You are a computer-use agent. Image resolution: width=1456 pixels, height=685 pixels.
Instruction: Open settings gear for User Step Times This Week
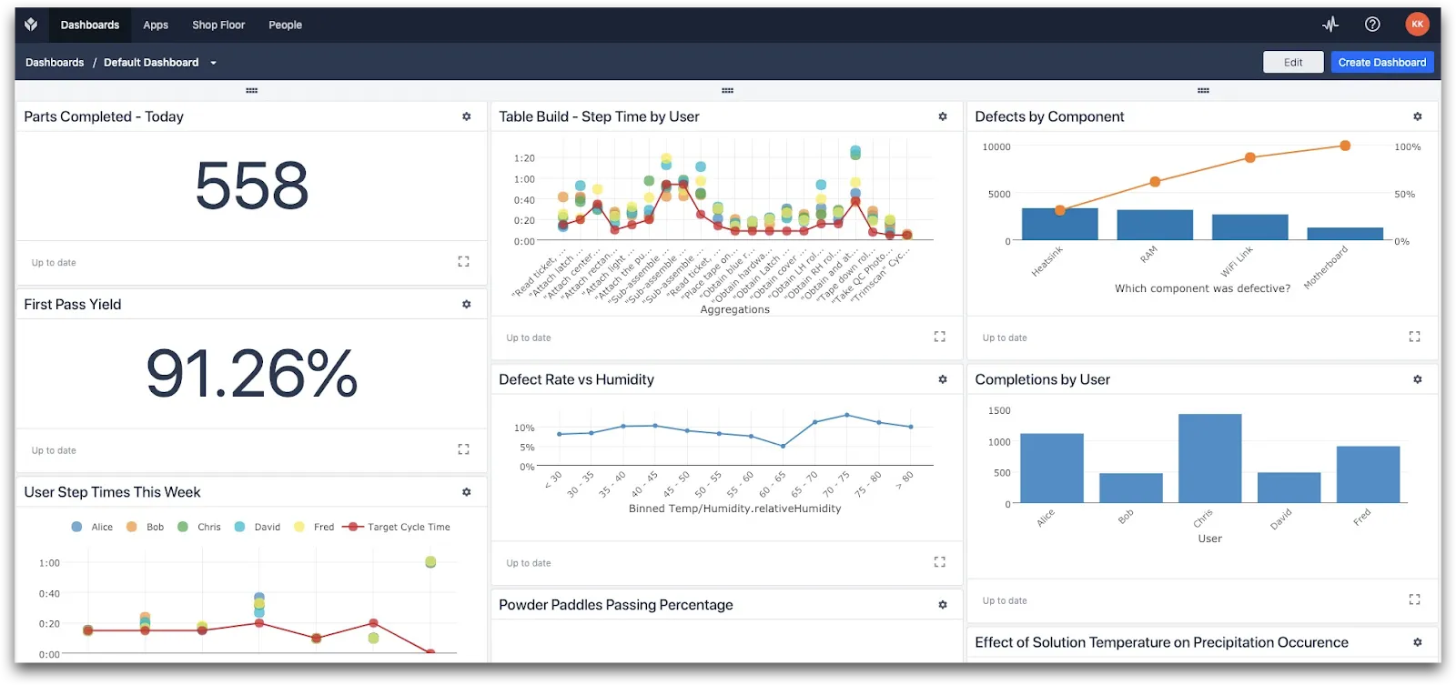click(x=467, y=492)
